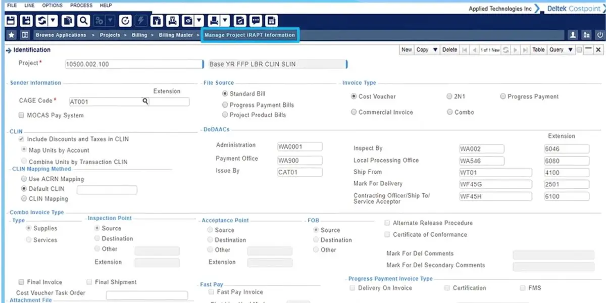Click the Save and Continue icon

point(26,21)
